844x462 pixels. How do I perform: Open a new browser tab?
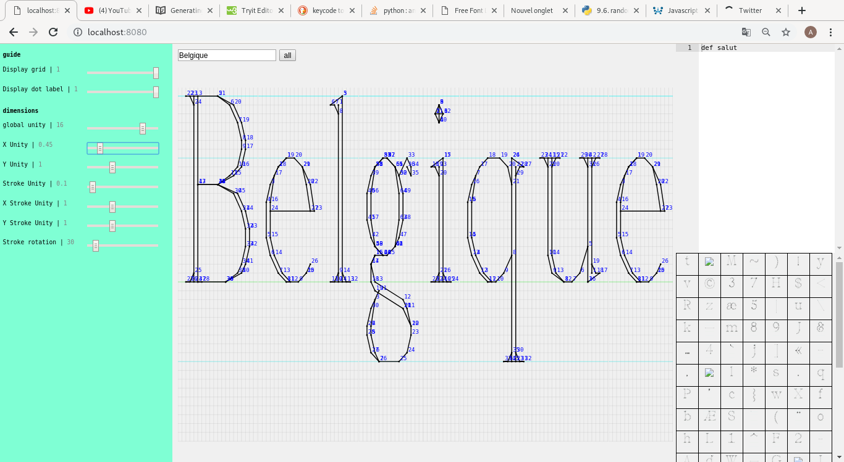click(x=802, y=10)
